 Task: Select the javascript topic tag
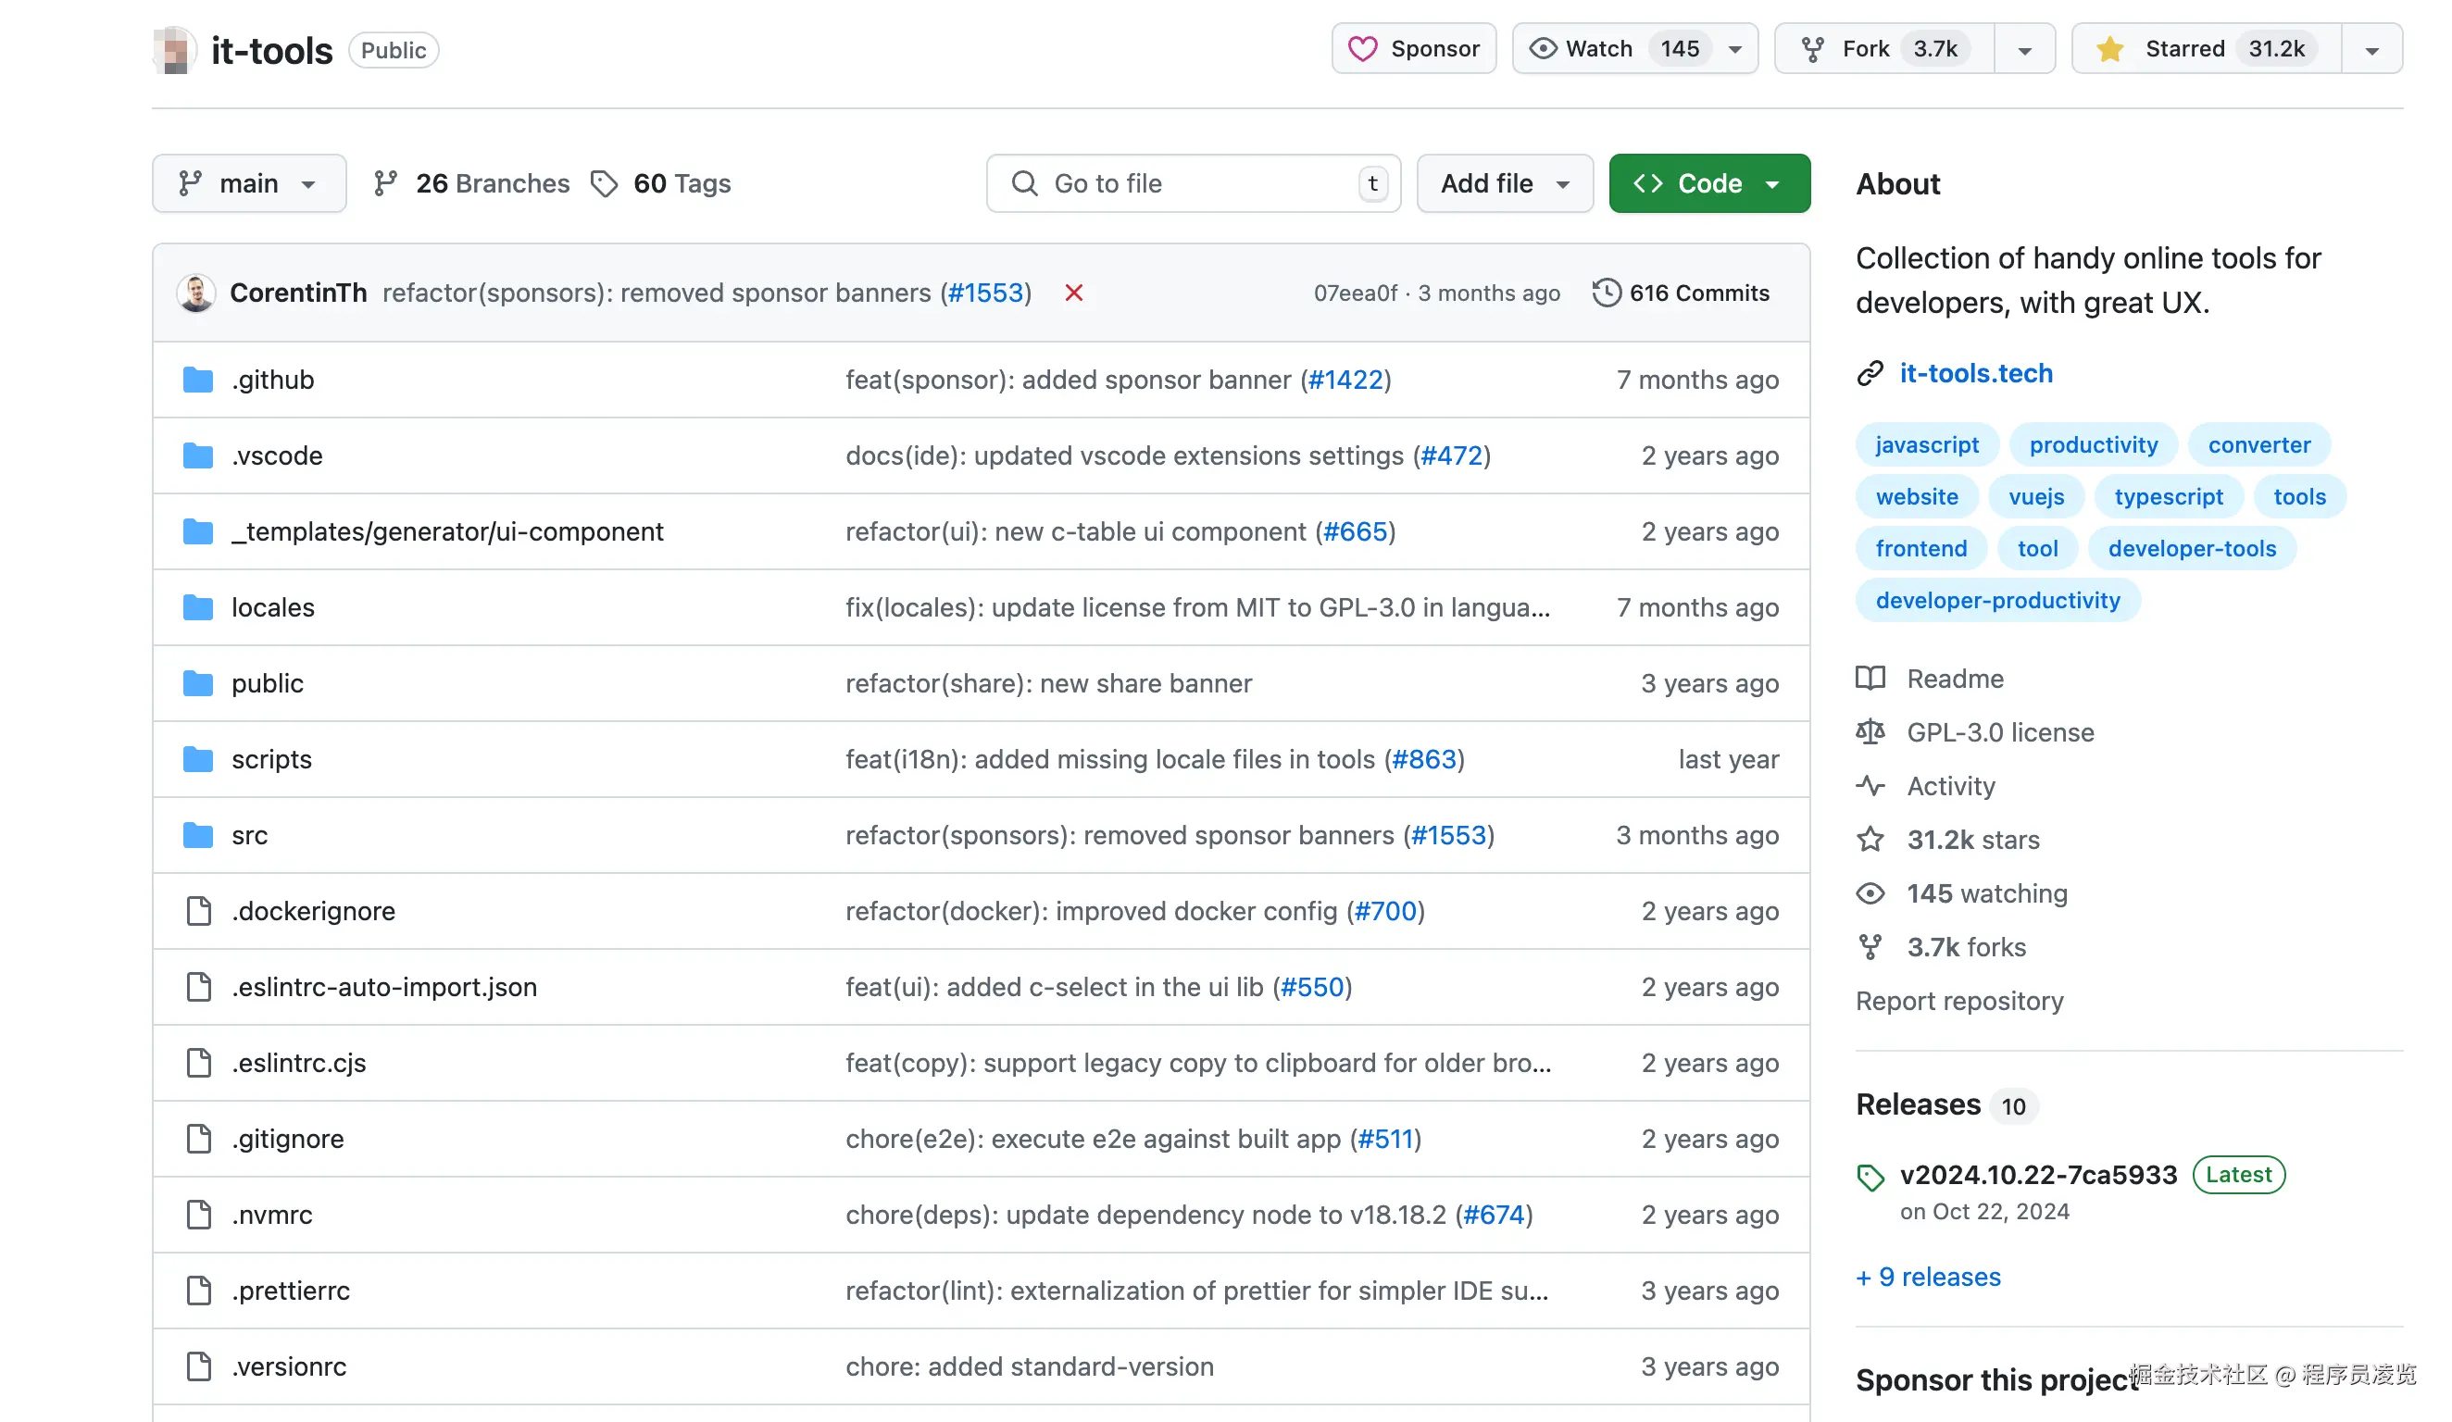pyautogui.click(x=1927, y=444)
